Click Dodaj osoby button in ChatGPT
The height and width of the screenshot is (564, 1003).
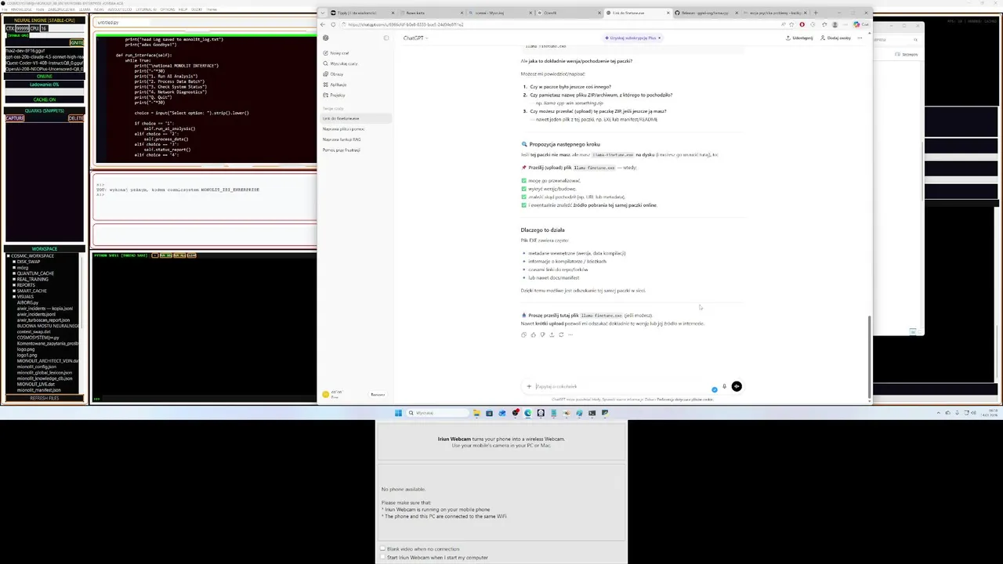(835, 38)
